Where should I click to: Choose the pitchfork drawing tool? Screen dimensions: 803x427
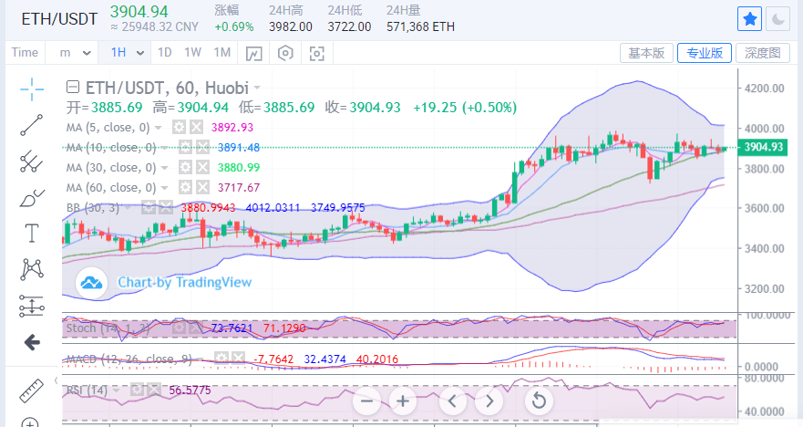32,161
